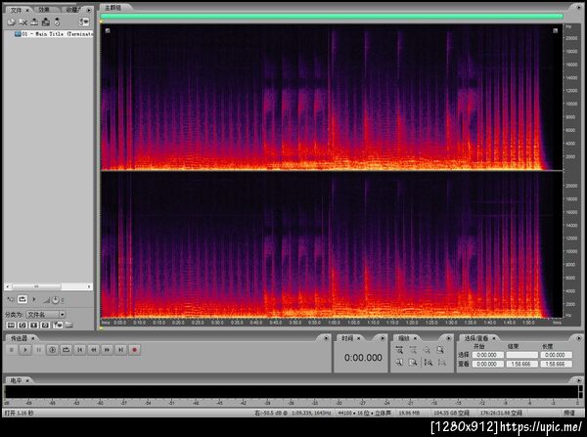587x437 pixels.
Task: Click the Files scrollbar left arrow
Action: point(7,286)
